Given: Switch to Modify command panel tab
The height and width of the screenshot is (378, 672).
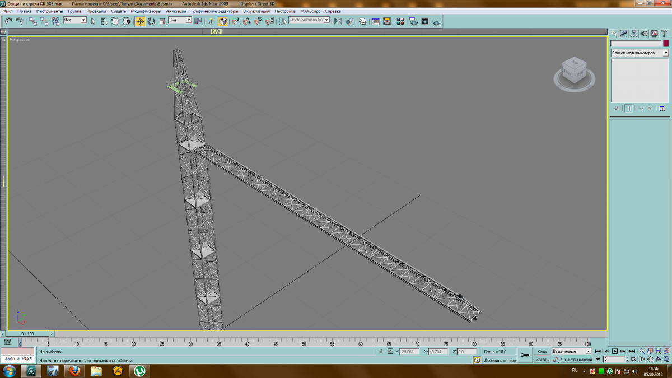Looking at the screenshot, I should point(624,34).
